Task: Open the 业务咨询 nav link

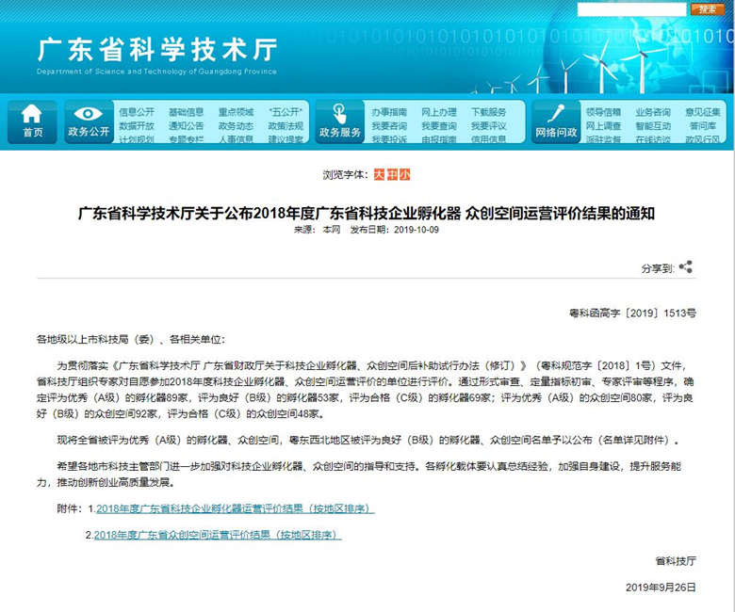Action: click(653, 112)
